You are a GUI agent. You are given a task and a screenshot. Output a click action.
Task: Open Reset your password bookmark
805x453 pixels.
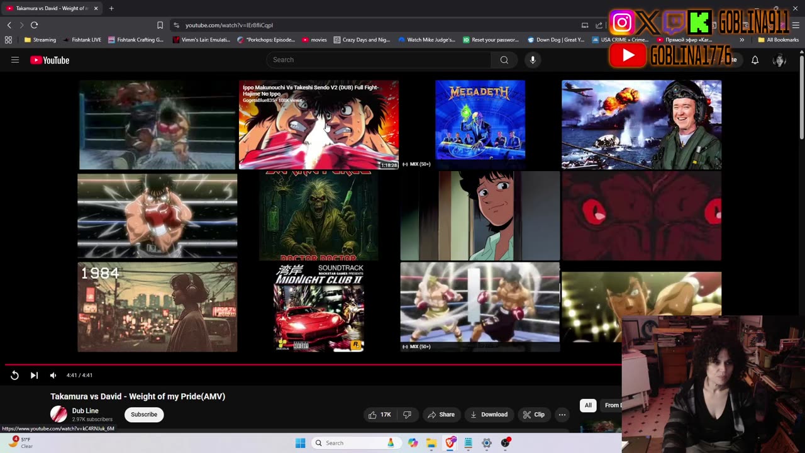coord(491,40)
